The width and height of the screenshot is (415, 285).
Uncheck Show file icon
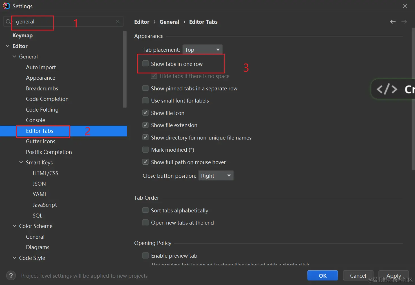[145, 113]
